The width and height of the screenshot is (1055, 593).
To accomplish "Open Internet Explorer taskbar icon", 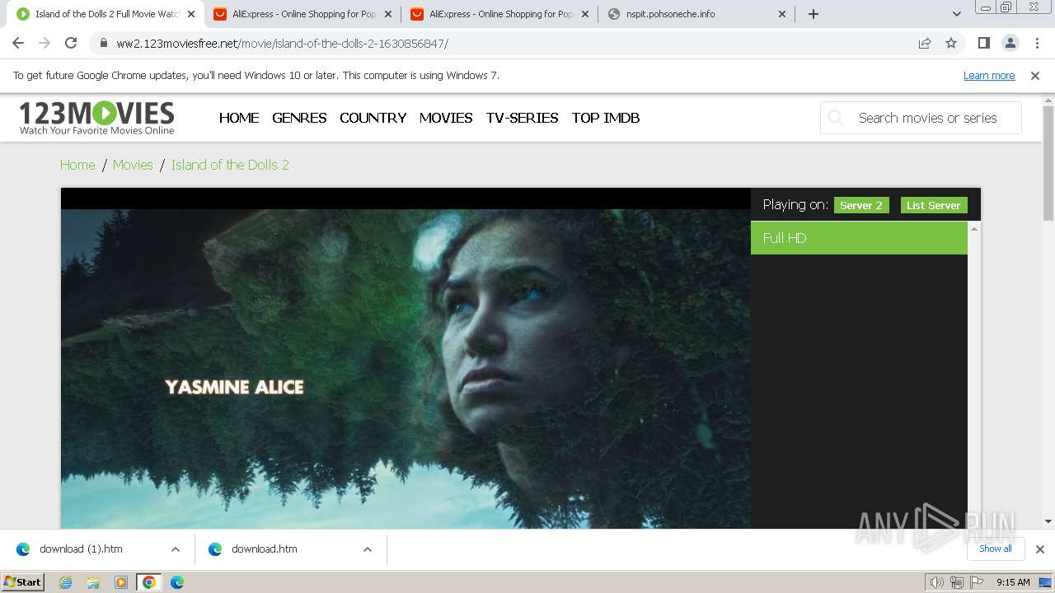I will pos(66,582).
